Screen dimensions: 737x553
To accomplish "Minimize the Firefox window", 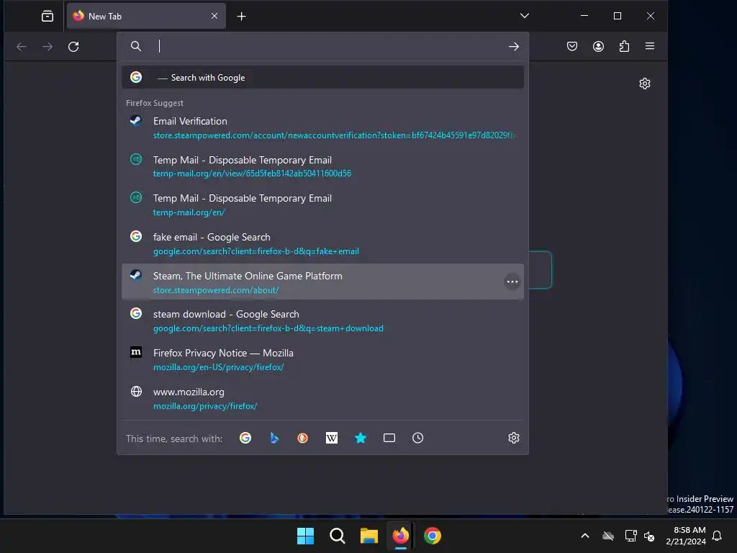I will point(584,16).
